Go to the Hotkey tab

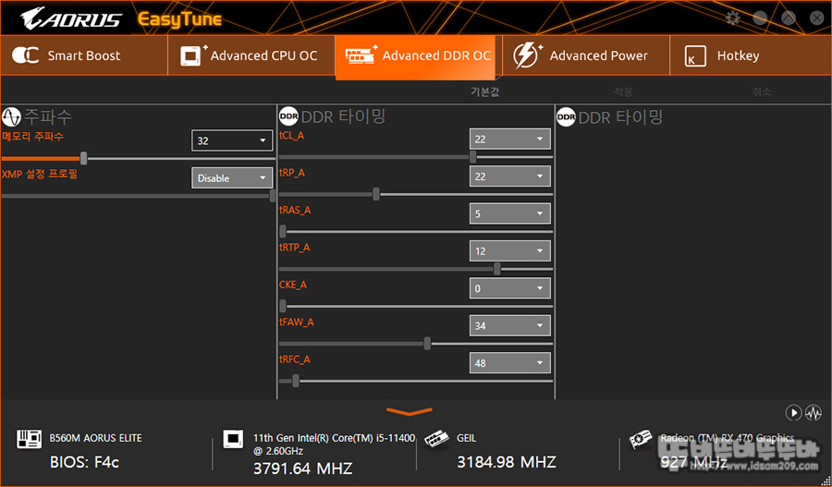coord(751,55)
